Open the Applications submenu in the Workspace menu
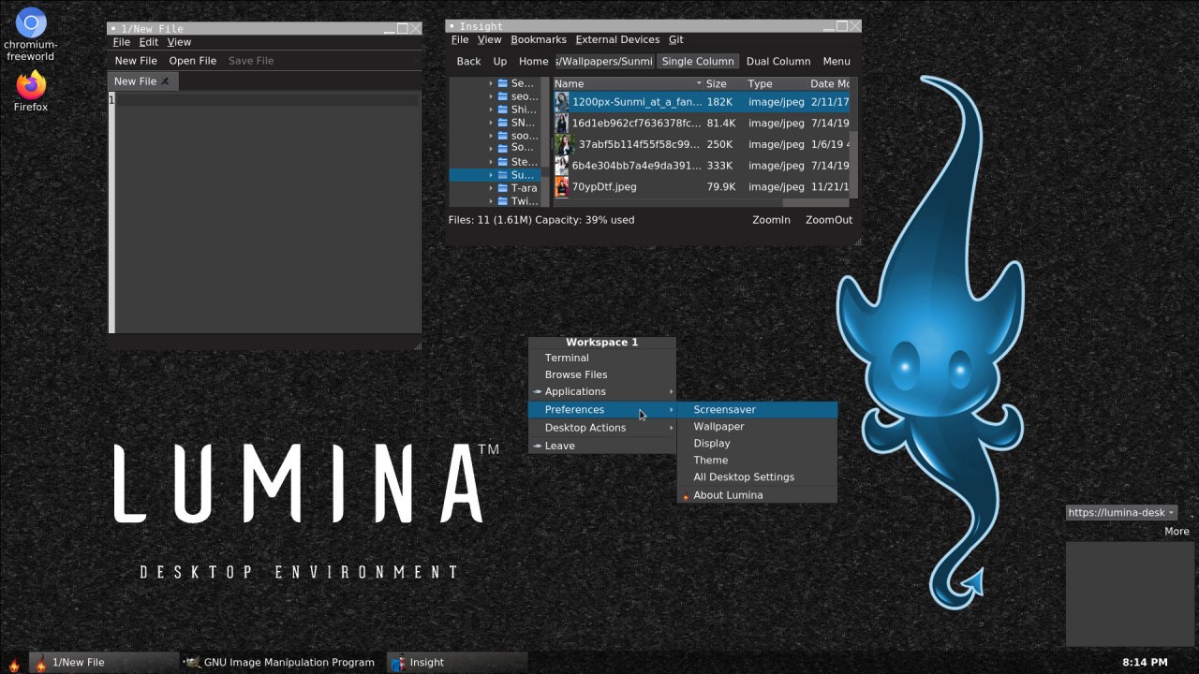The height and width of the screenshot is (674, 1199). pos(601,391)
